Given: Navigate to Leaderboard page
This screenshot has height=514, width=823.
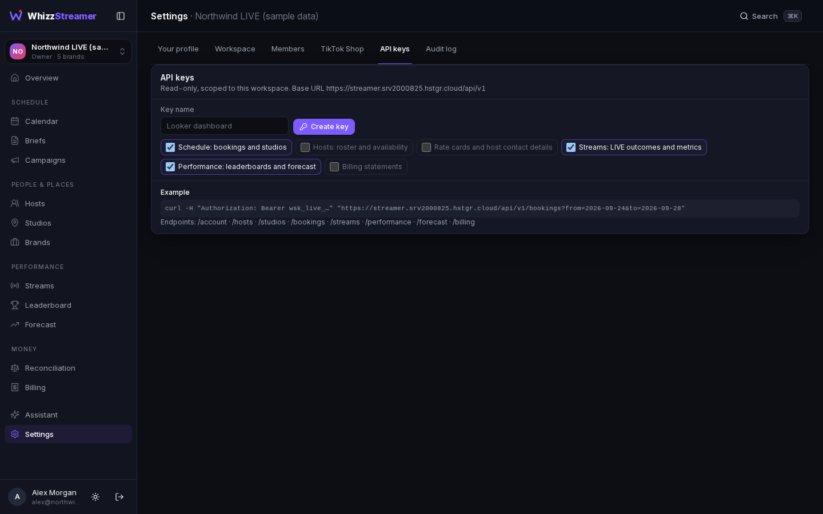Looking at the screenshot, I should point(68,305).
